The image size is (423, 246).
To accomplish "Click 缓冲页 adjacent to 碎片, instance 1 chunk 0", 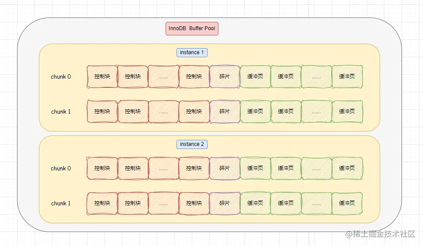I will click(x=255, y=76).
